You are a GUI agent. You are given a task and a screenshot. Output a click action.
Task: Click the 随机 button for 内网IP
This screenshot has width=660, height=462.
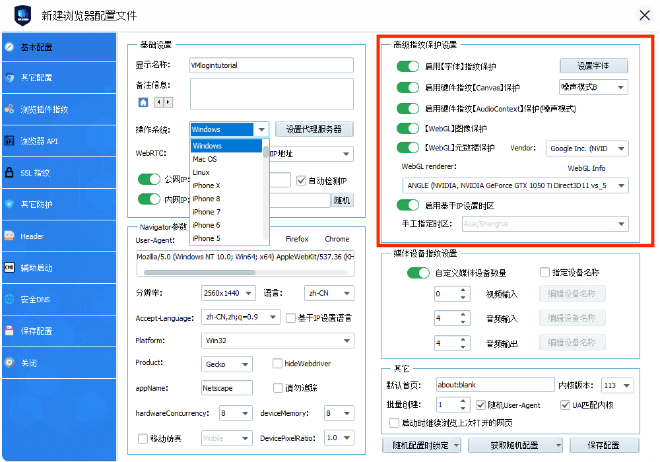tap(342, 200)
